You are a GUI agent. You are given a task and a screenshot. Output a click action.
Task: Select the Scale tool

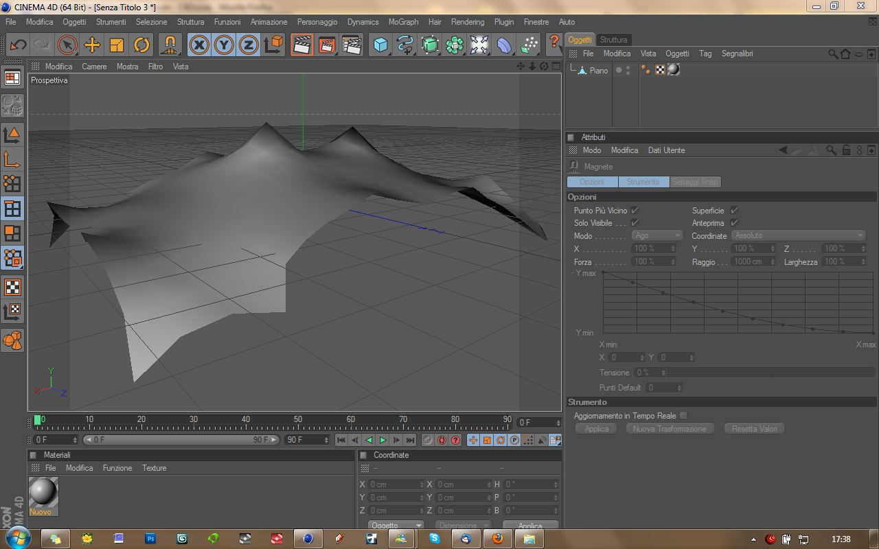(x=117, y=45)
